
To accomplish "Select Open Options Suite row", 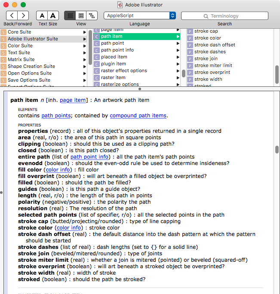I will coord(43,73).
